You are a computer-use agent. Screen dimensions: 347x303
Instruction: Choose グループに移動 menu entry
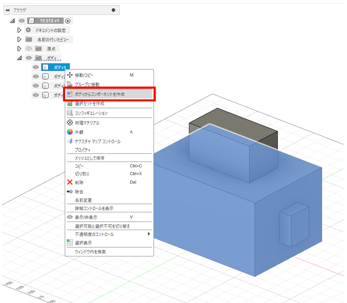[109, 85]
